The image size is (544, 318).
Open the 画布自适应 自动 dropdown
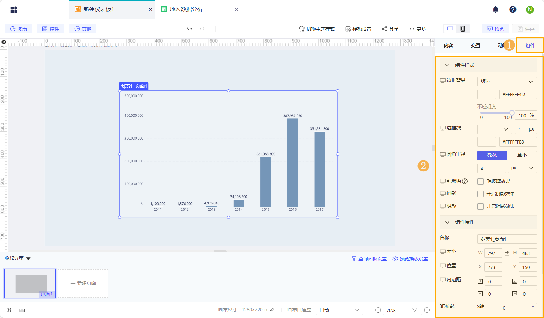(339, 310)
